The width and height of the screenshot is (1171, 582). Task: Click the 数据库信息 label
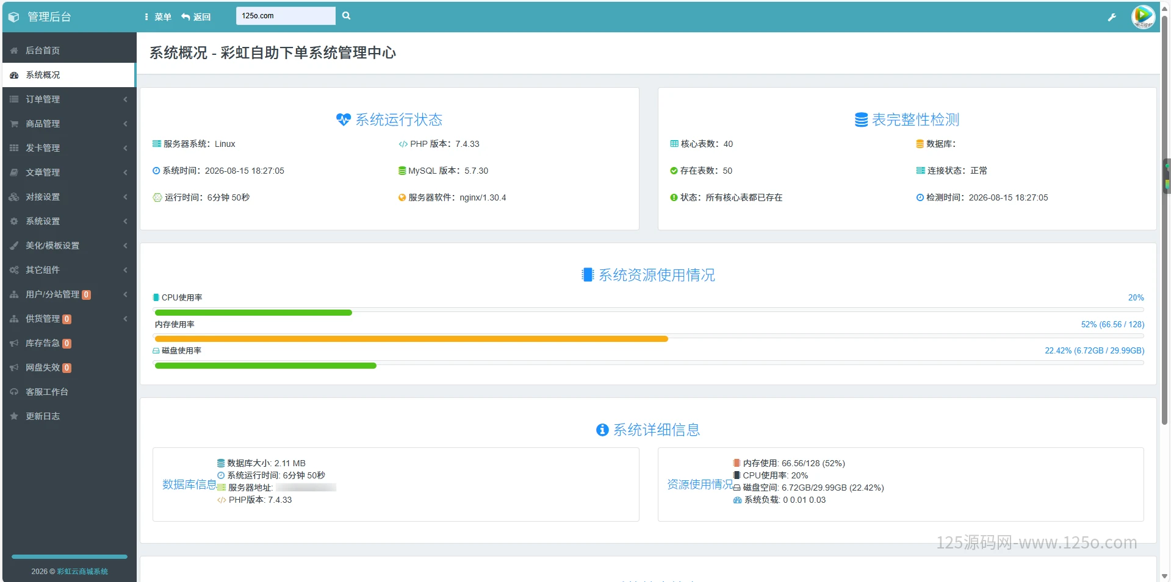189,484
